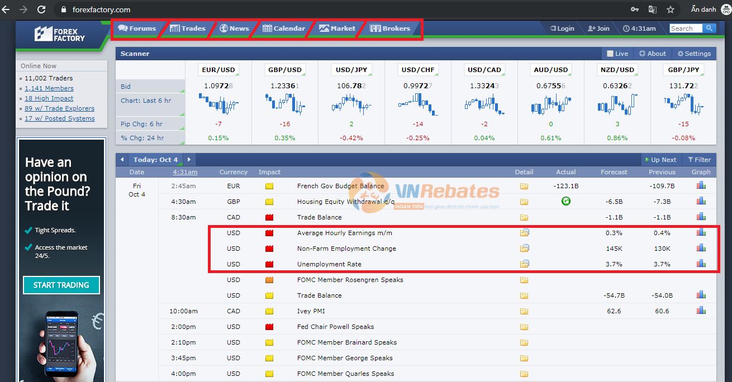This screenshot has height=382, width=732.
Task: Expand the Bid row options corner
Action: (x=182, y=90)
